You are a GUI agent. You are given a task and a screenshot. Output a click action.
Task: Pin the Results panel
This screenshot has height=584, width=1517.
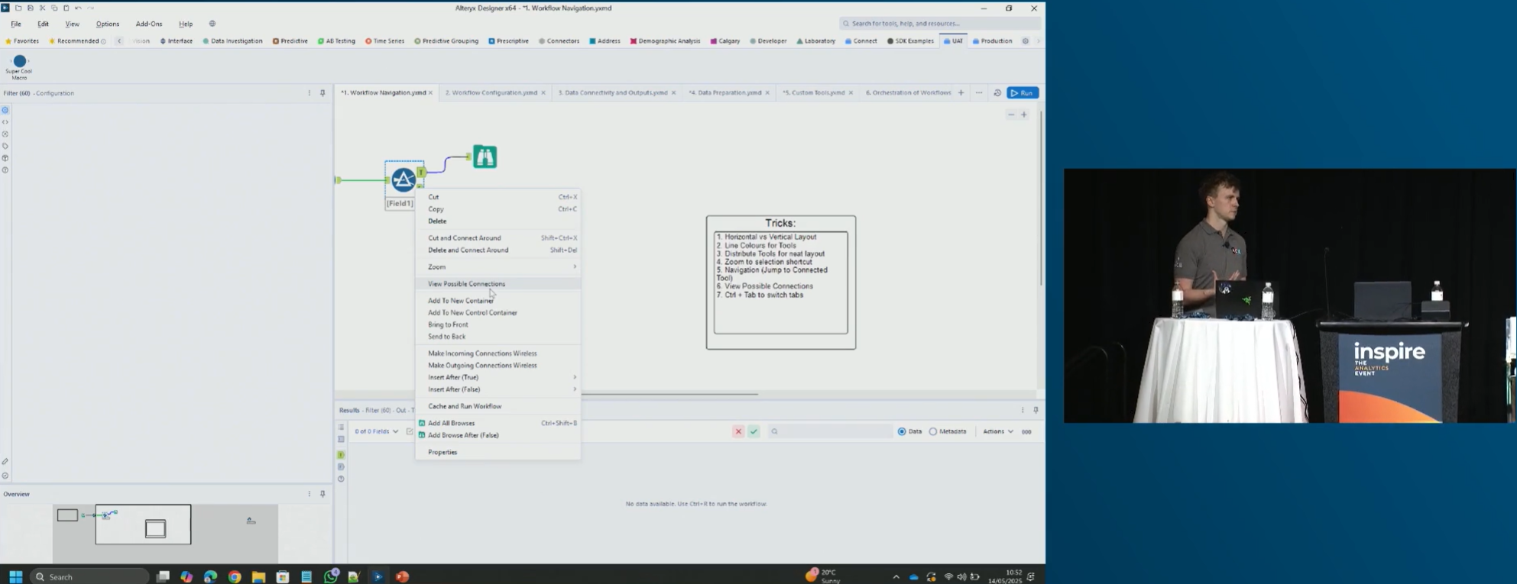coord(1036,410)
